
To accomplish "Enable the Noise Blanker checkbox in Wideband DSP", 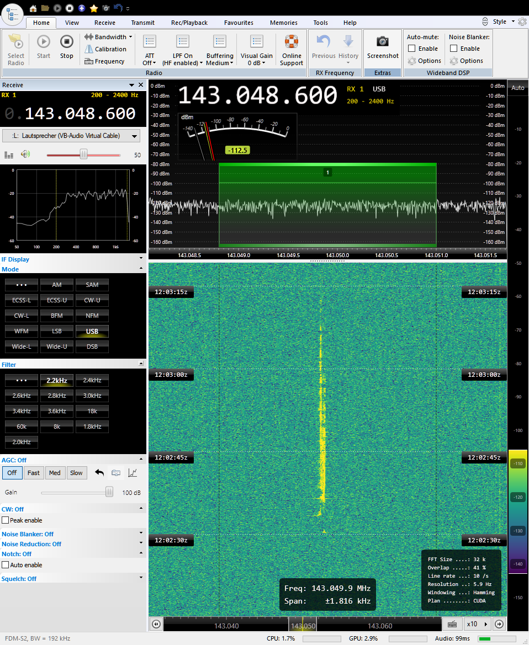I will [x=454, y=49].
